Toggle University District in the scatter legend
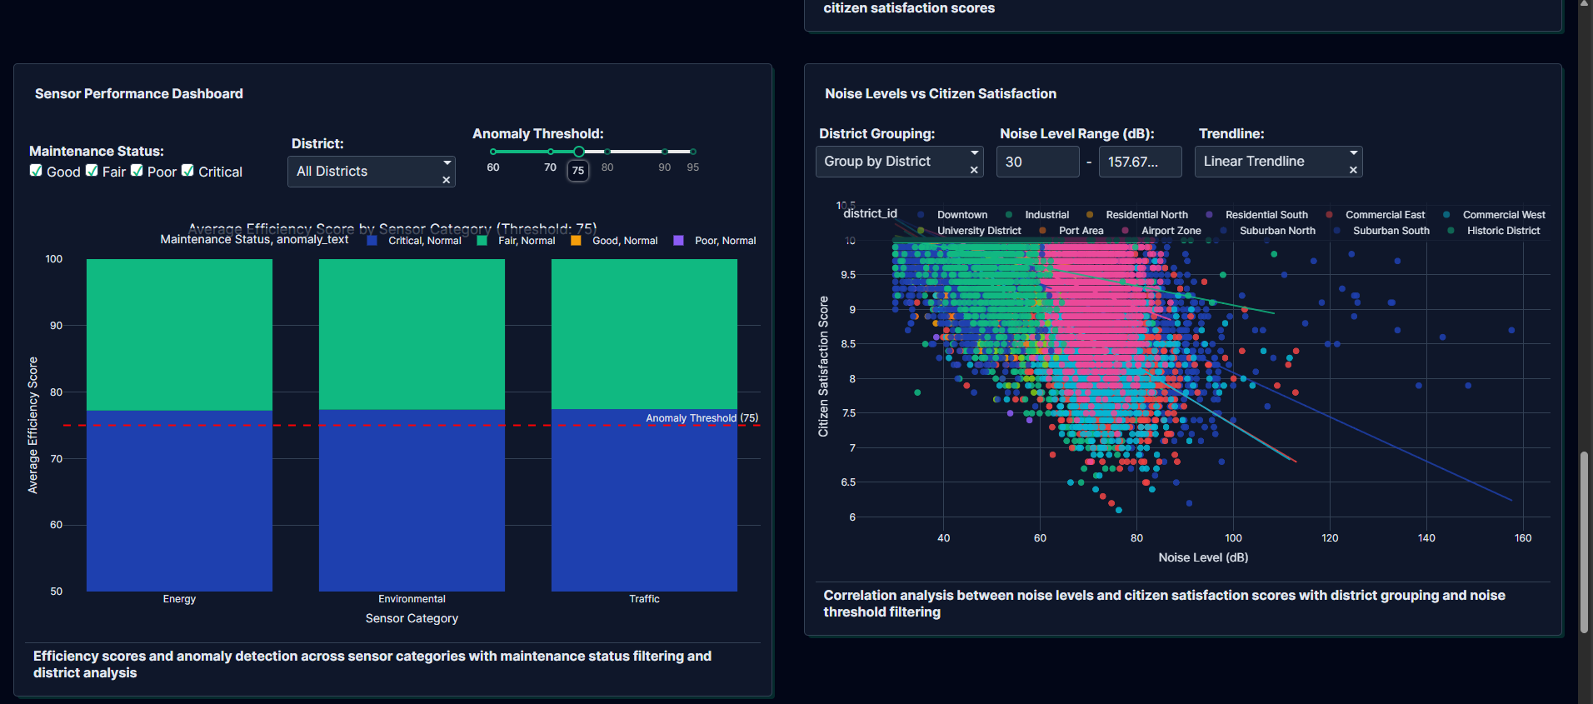 click(x=969, y=231)
